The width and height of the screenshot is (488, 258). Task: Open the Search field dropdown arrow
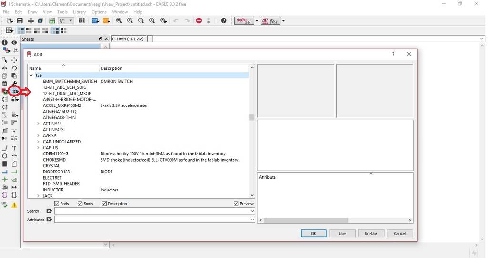252,211
